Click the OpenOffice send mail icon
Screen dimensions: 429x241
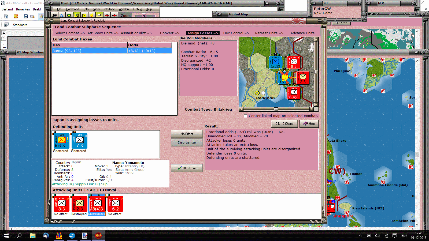[x=32, y=16]
